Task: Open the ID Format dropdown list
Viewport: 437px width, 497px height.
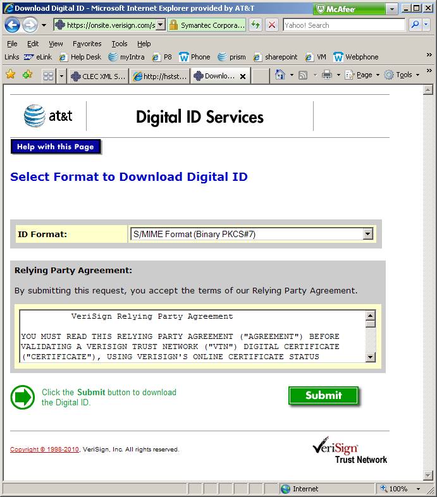Action: click(252, 234)
